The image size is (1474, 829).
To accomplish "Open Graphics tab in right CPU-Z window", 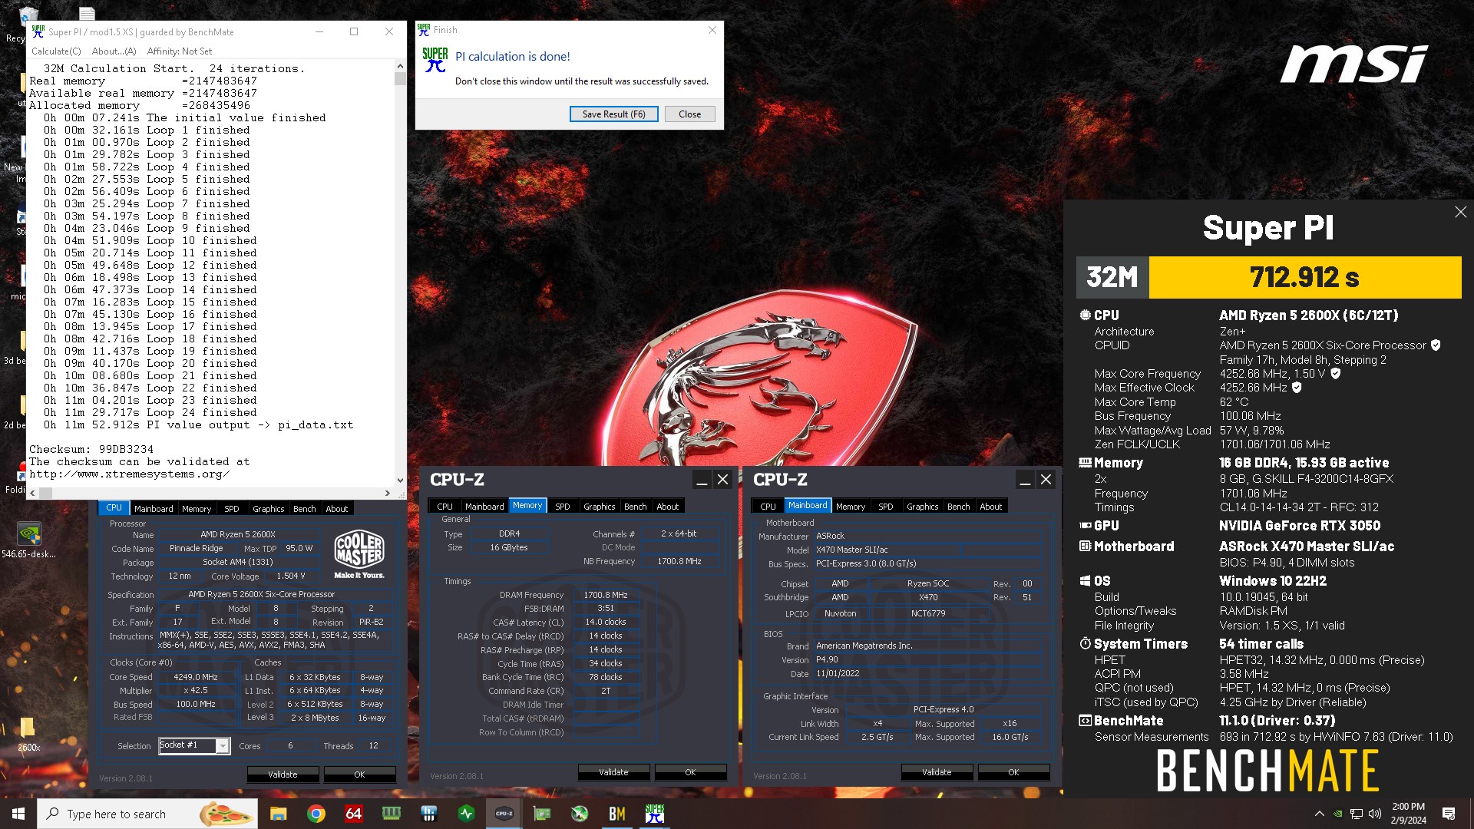I will point(923,507).
